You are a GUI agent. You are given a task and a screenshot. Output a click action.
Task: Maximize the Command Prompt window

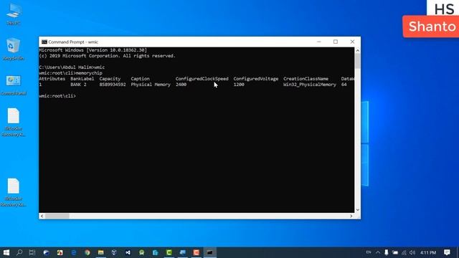pos(336,42)
